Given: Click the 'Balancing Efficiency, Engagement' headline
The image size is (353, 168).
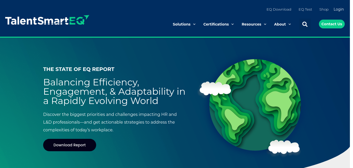Looking at the screenshot, I should tap(114, 91).
